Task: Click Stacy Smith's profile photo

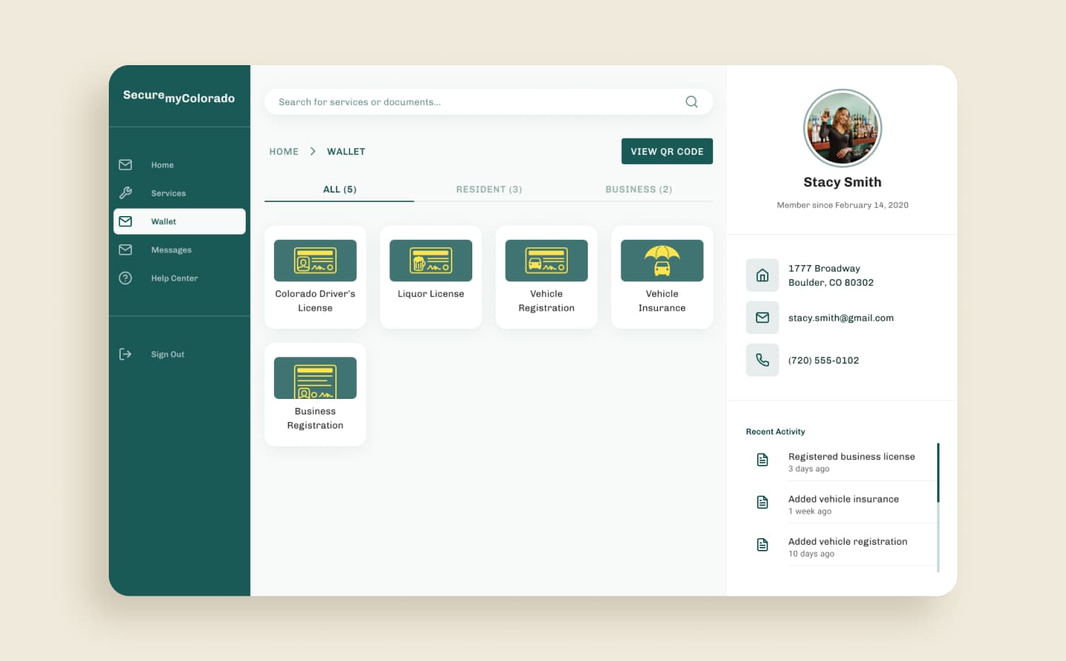Action: tap(842, 128)
